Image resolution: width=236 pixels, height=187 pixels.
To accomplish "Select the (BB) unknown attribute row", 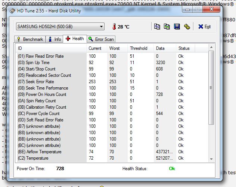I will tap(112, 139).
